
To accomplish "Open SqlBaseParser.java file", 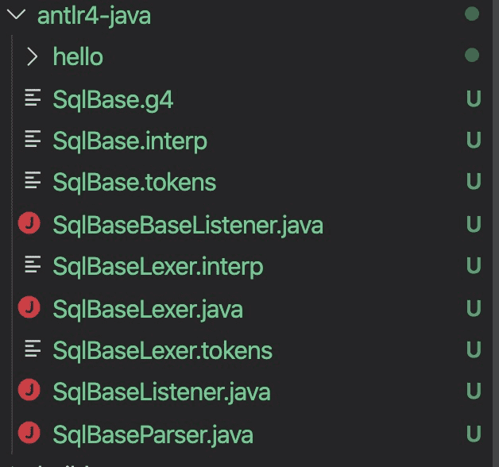I will [153, 434].
